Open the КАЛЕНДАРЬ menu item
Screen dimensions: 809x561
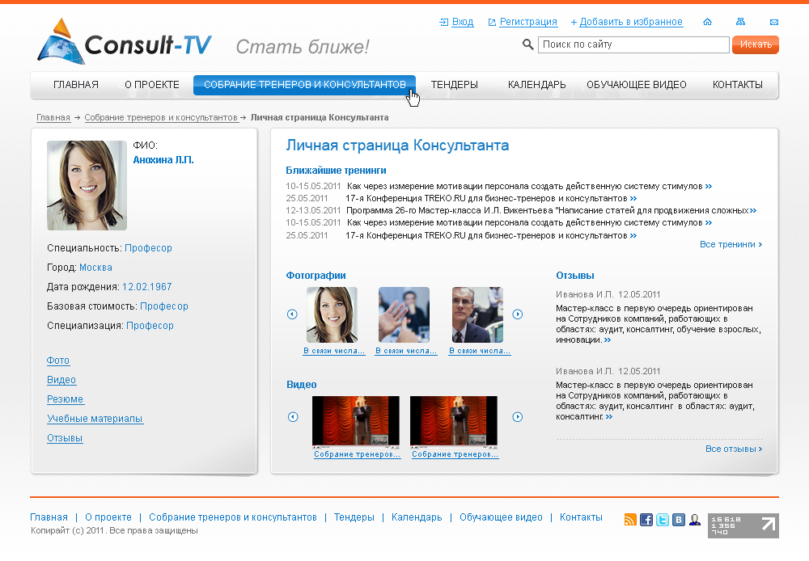(536, 85)
